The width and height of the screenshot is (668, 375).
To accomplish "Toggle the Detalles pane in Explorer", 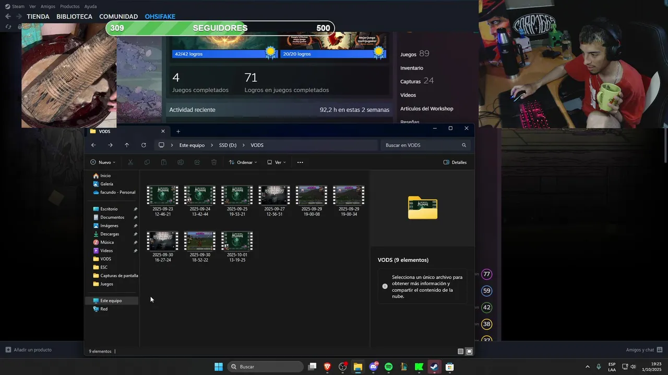I will pos(455,162).
